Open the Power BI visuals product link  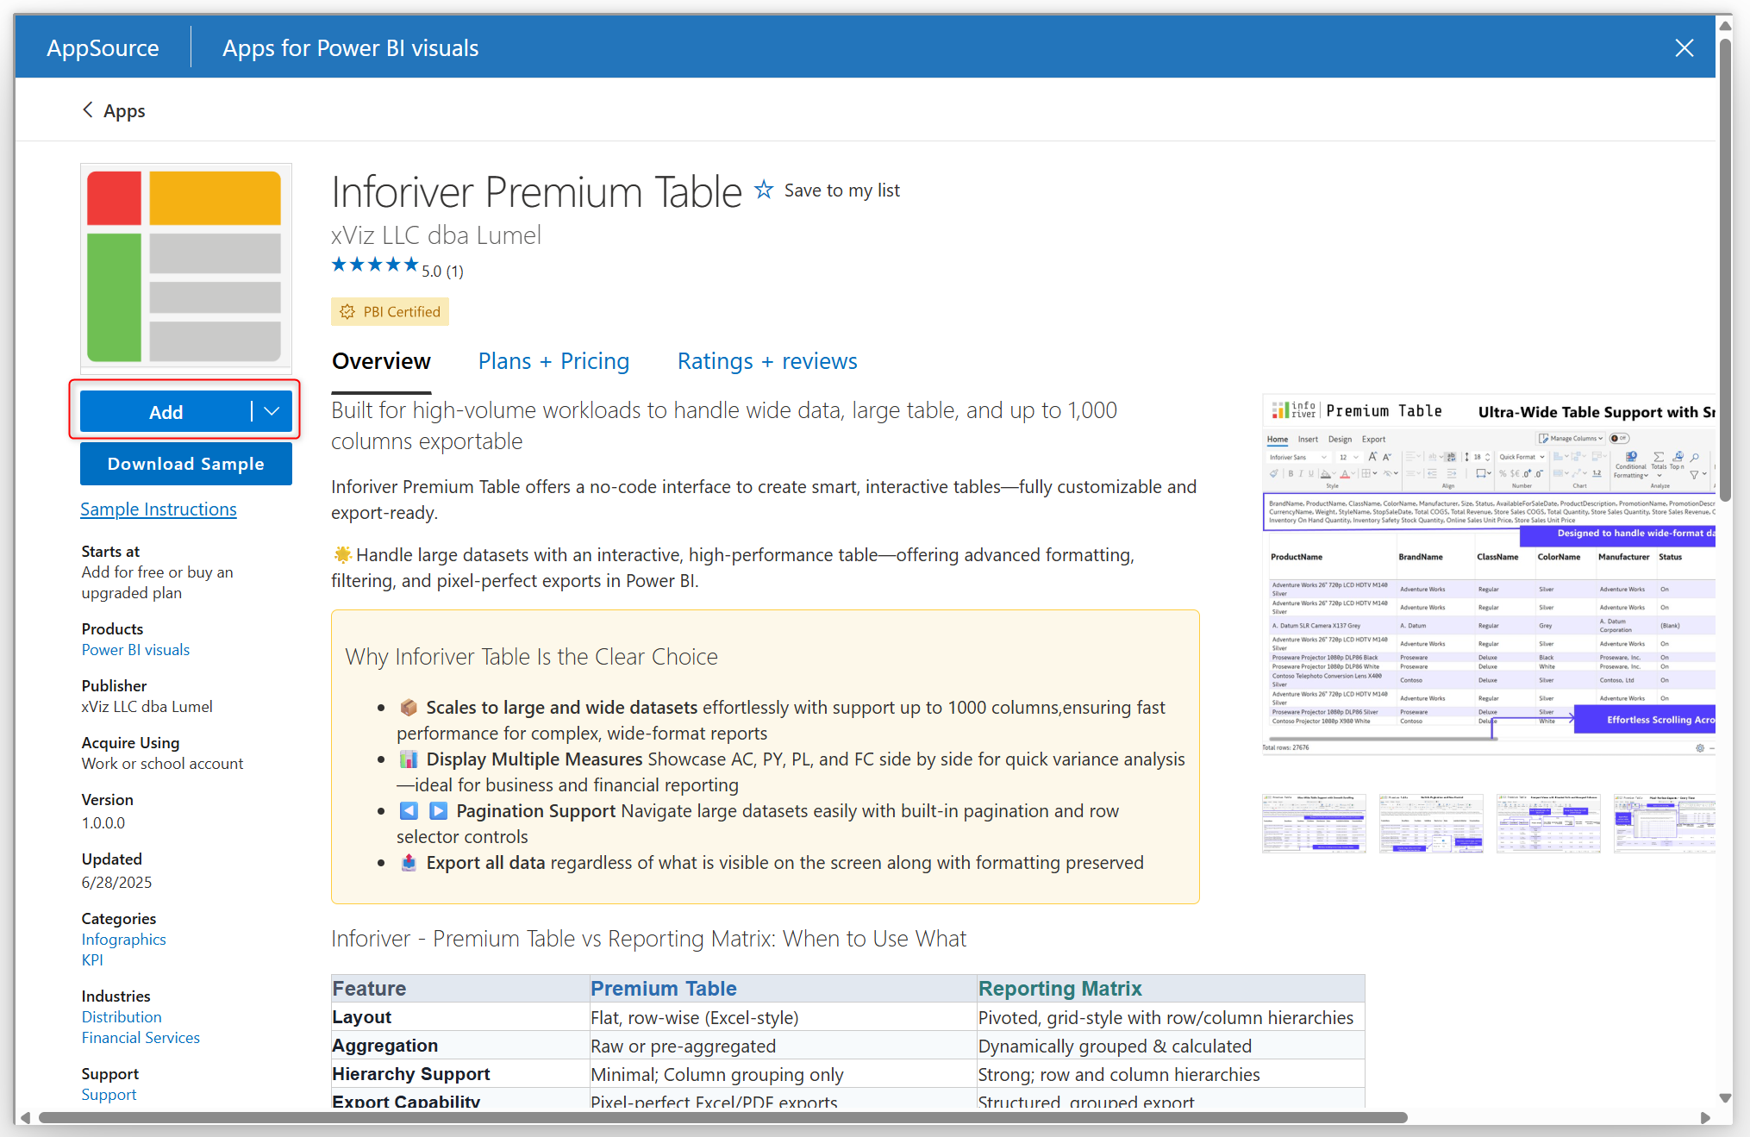135,650
